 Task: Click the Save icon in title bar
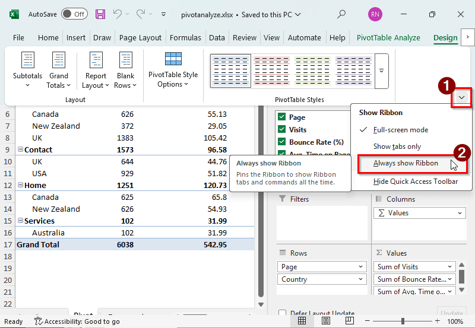100,14
